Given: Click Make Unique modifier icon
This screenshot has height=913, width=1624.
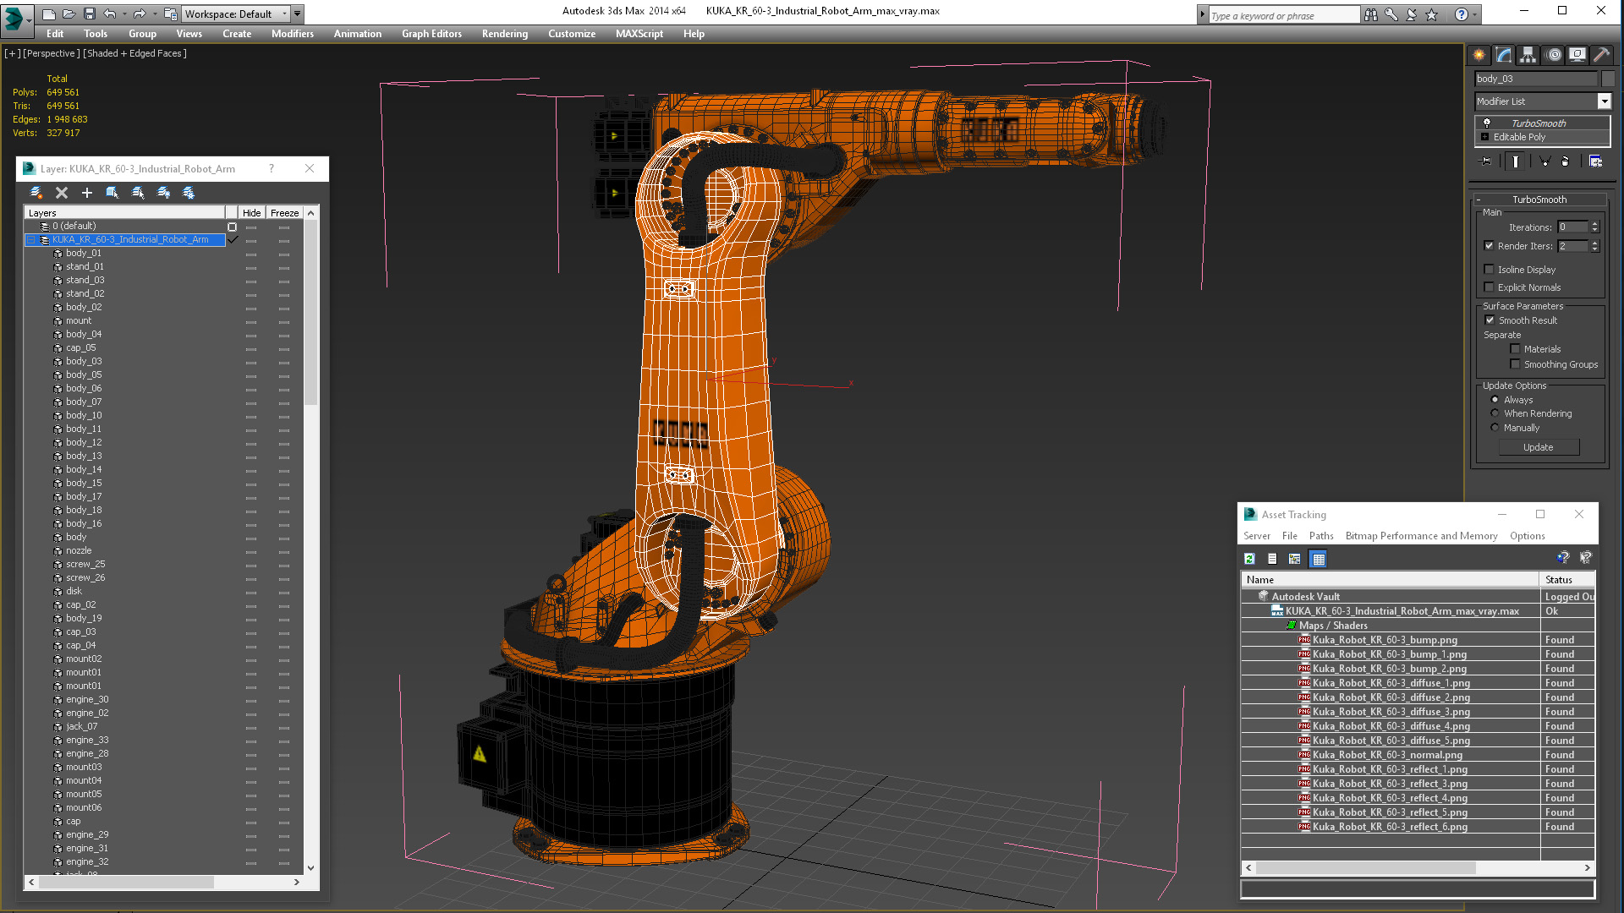Looking at the screenshot, I should pyautogui.click(x=1544, y=161).
